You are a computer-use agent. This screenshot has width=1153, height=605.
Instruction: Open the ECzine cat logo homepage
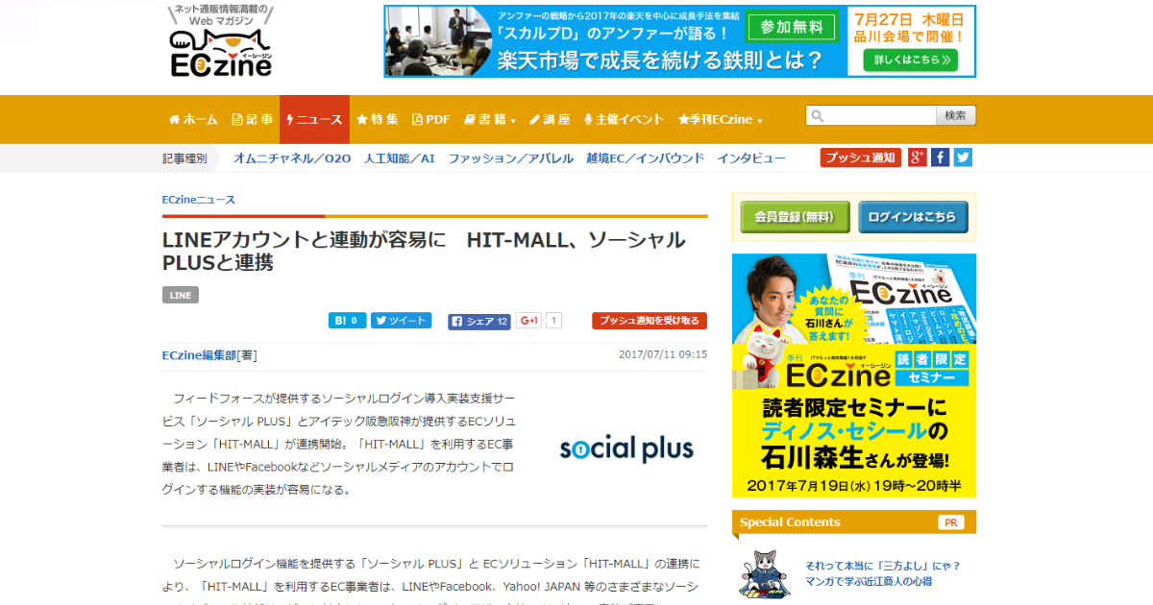click(220, 42)
